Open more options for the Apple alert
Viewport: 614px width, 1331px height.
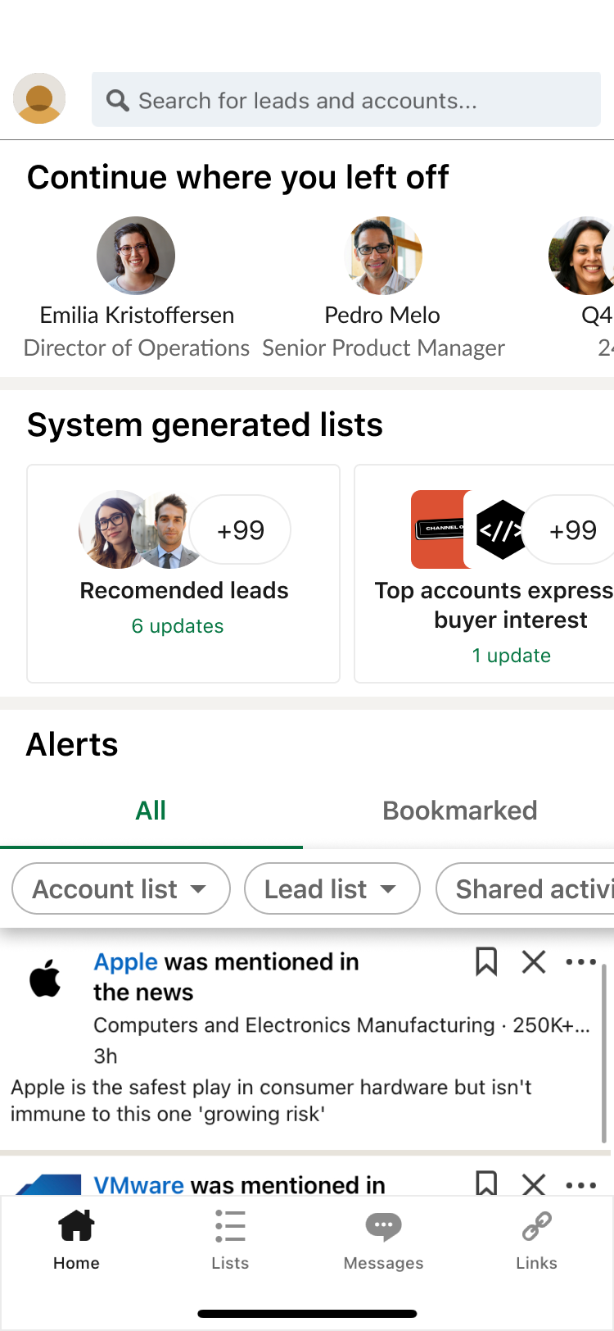tap(581, 961)
